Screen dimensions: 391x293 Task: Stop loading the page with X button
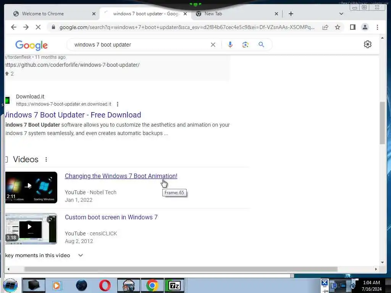38,27
